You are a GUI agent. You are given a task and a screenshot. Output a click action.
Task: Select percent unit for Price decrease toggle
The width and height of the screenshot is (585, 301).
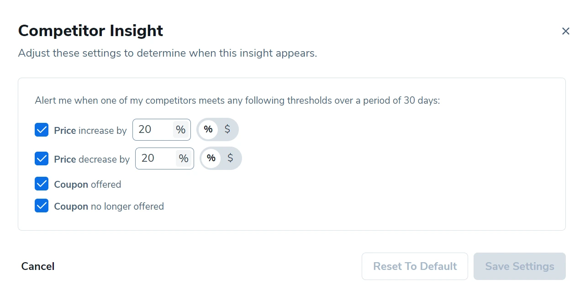pyautogui.click(x=211, y=158)
